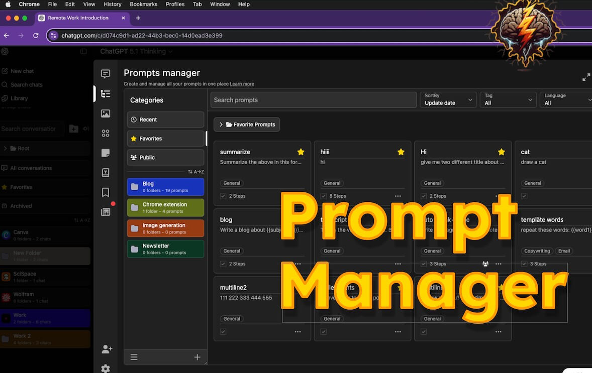The image size is (592, 373).
Task: Select the olive Chrome extension folder
Action: (x=165, y=207)
